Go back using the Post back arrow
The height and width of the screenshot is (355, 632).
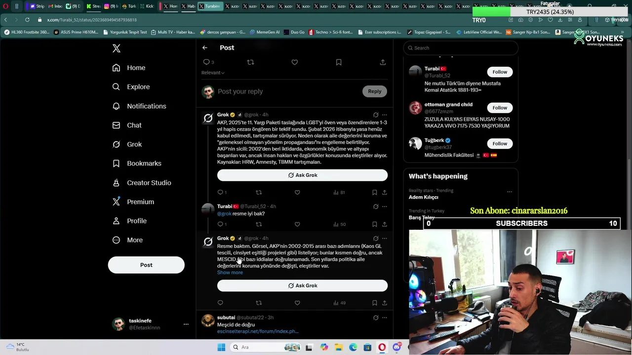(205, 48)
